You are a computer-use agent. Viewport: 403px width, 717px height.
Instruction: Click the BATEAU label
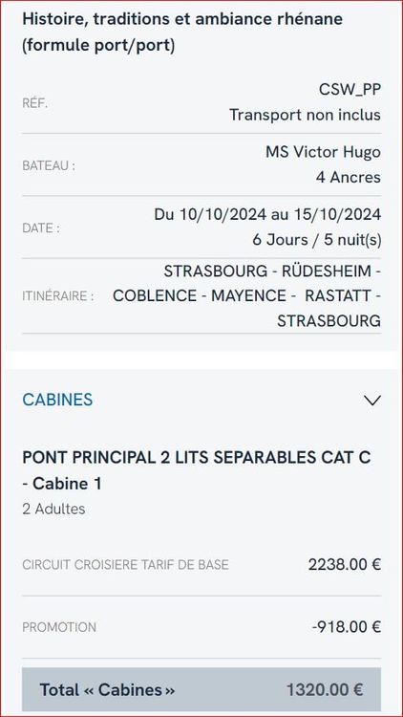[x=49, y=166]
